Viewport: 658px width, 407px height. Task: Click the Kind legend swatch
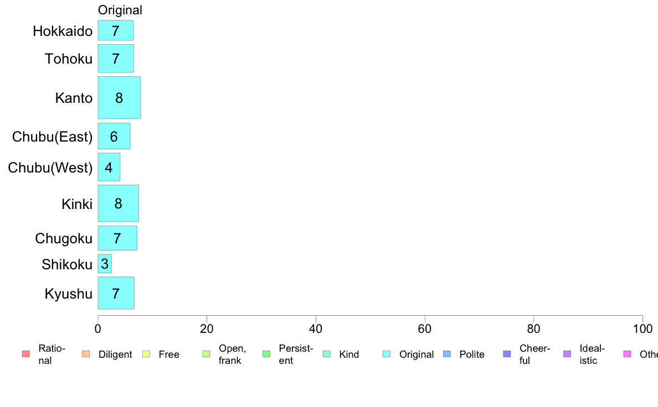[326, 354]
